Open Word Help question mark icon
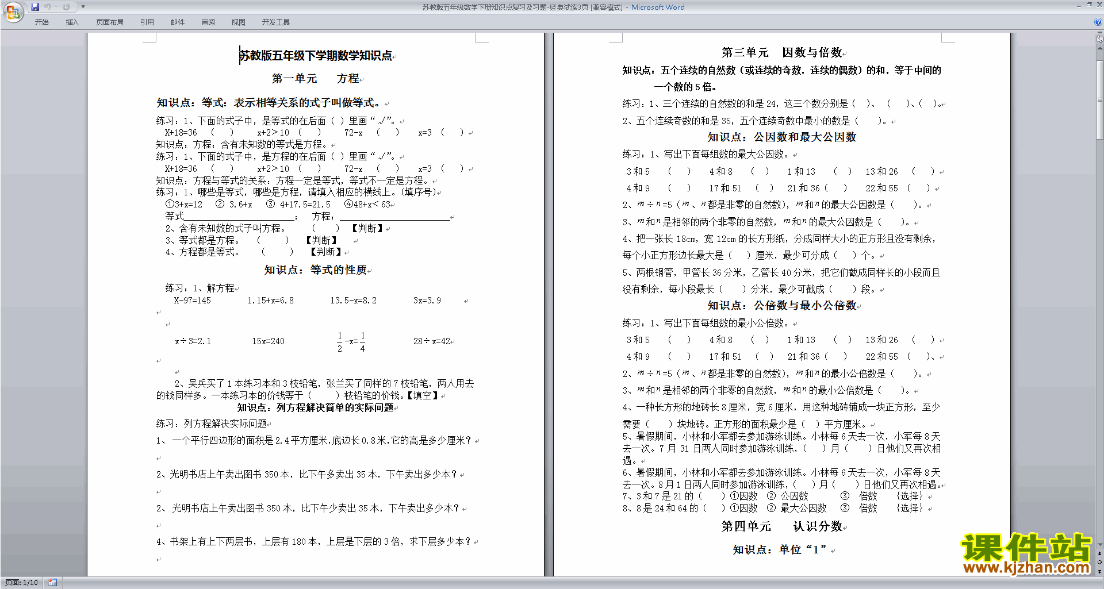 pos(1098,22)
